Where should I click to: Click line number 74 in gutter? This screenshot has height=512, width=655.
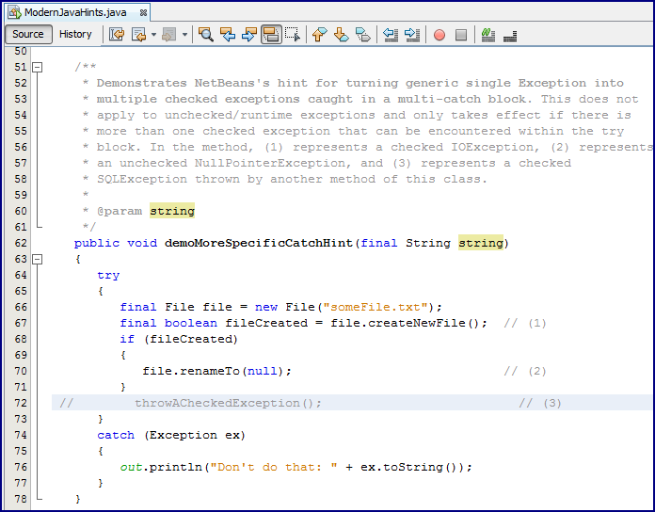pos(21,435)
